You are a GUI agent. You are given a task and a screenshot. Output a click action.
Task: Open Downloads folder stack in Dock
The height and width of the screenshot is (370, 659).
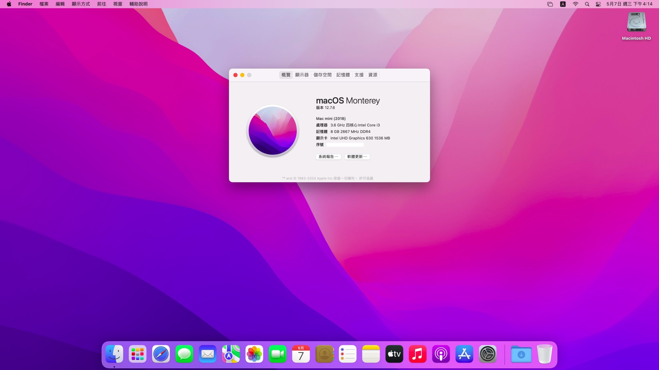(x=521, y=354)
